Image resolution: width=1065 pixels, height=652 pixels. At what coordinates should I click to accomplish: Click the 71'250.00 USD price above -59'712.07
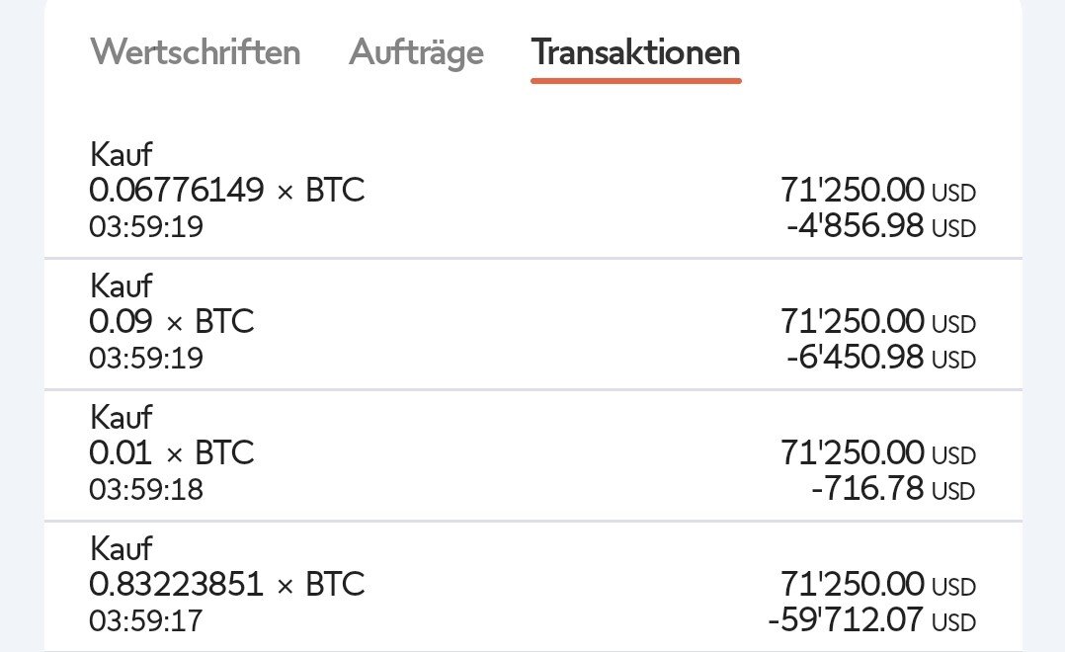(877, 585)
